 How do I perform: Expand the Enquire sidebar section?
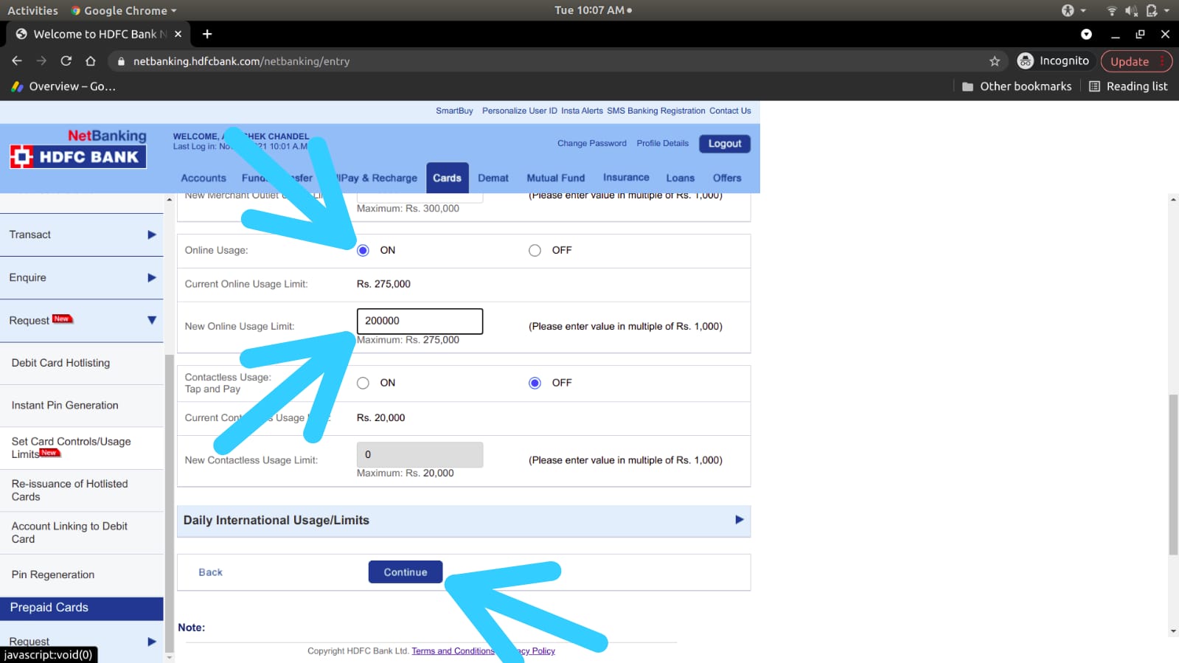click(x=82, y=277)
